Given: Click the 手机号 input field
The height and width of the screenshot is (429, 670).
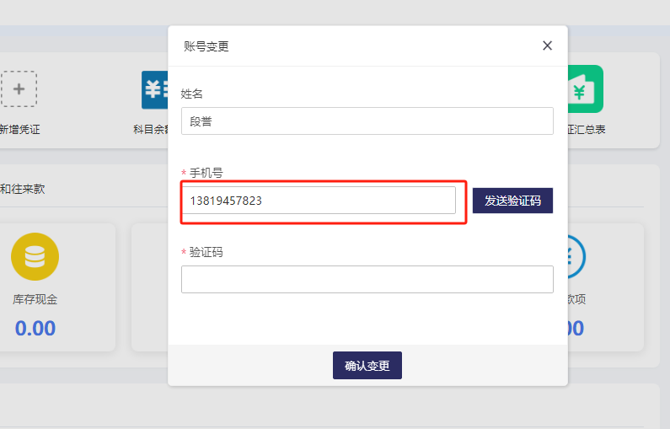Looking at the screenshot, I should click(x=319, y=200).
